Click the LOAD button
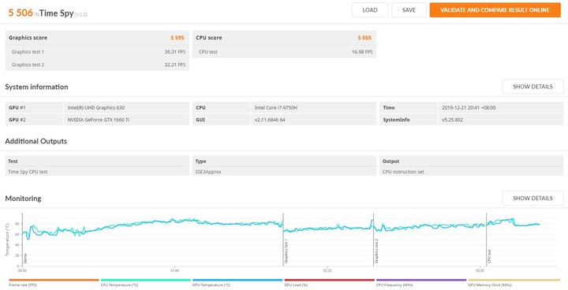 [x=370, y=10]
